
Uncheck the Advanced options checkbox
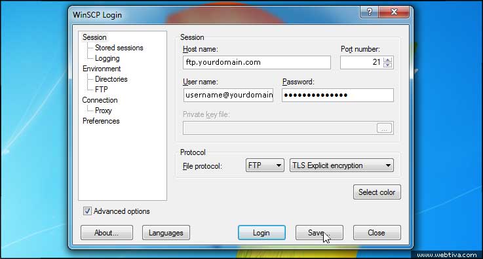point(87,211)
